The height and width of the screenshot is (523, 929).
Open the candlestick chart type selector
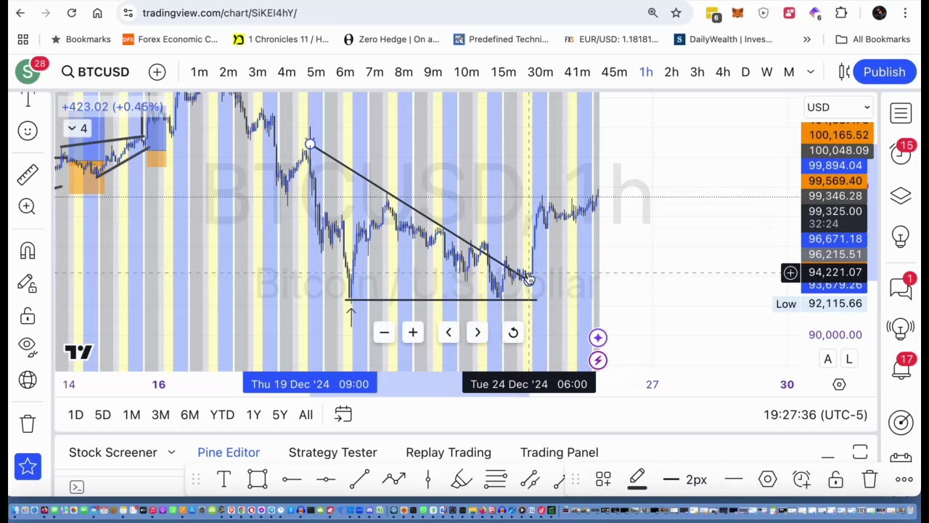[x=843, y=72]
